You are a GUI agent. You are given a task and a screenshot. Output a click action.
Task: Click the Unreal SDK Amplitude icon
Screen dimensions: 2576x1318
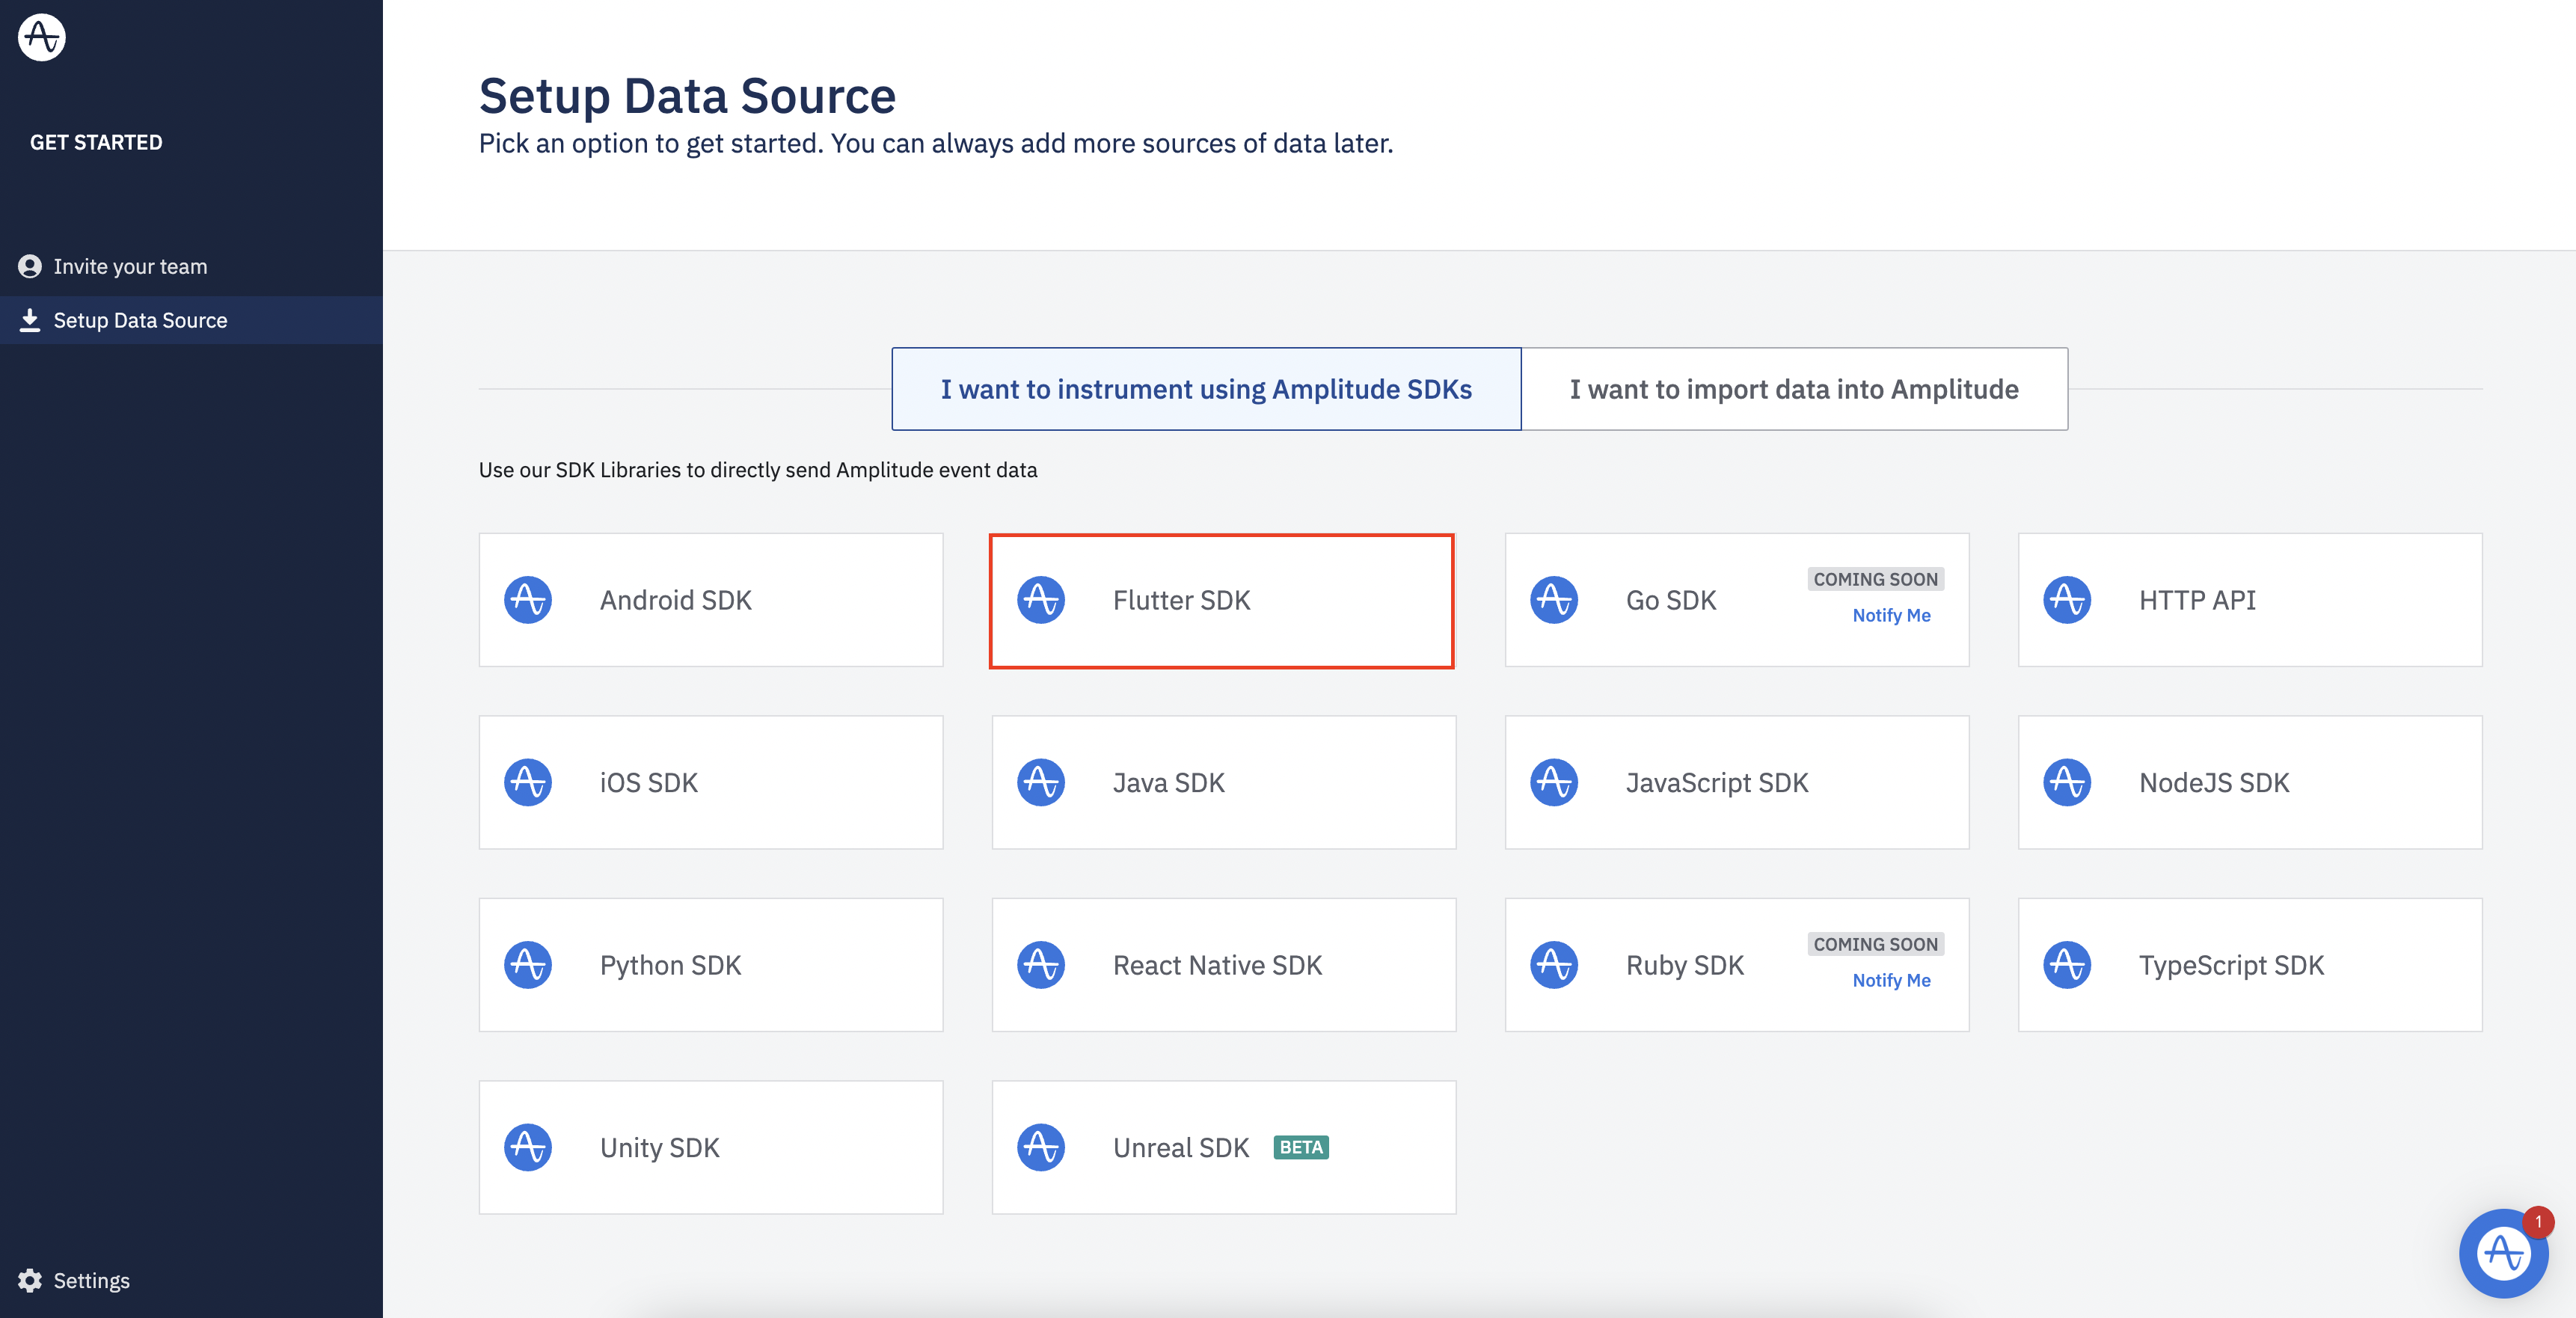[1041, 1147]
